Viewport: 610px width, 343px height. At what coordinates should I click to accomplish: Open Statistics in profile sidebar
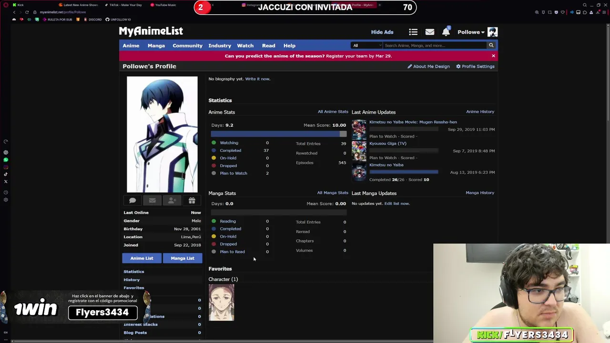[x=134, y=272]
